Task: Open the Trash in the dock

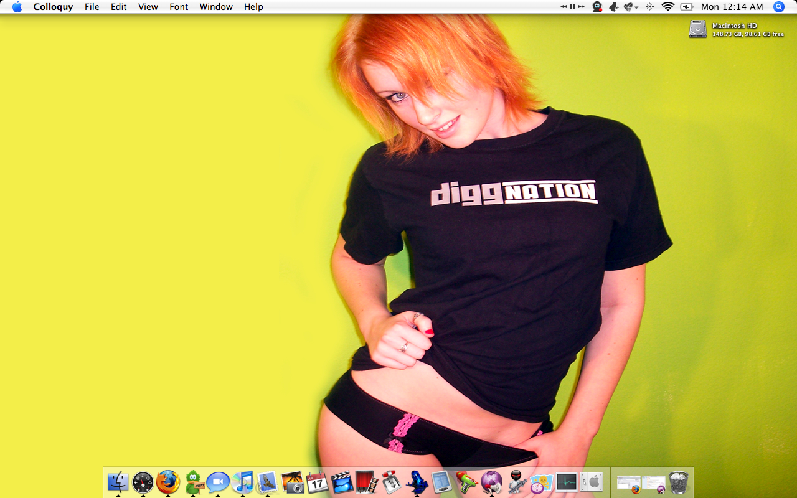Action: [679, 482]
